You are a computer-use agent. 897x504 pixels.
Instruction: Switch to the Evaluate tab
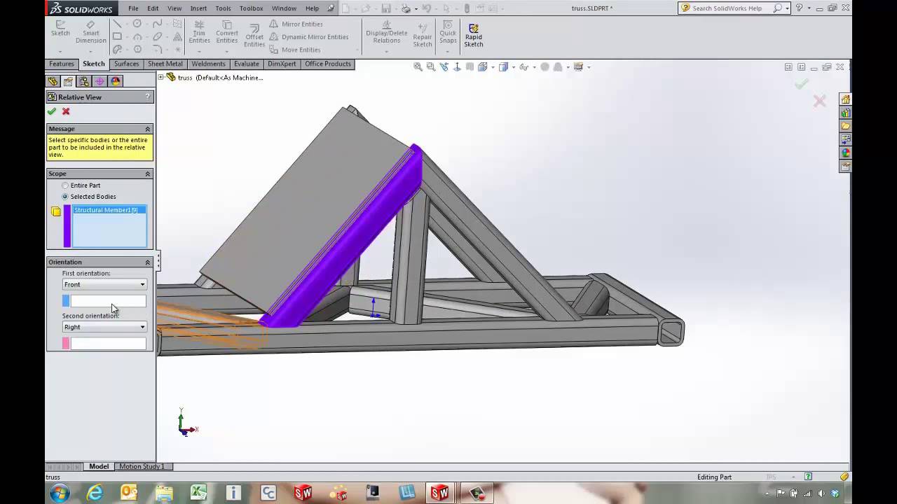coord(247,64)
